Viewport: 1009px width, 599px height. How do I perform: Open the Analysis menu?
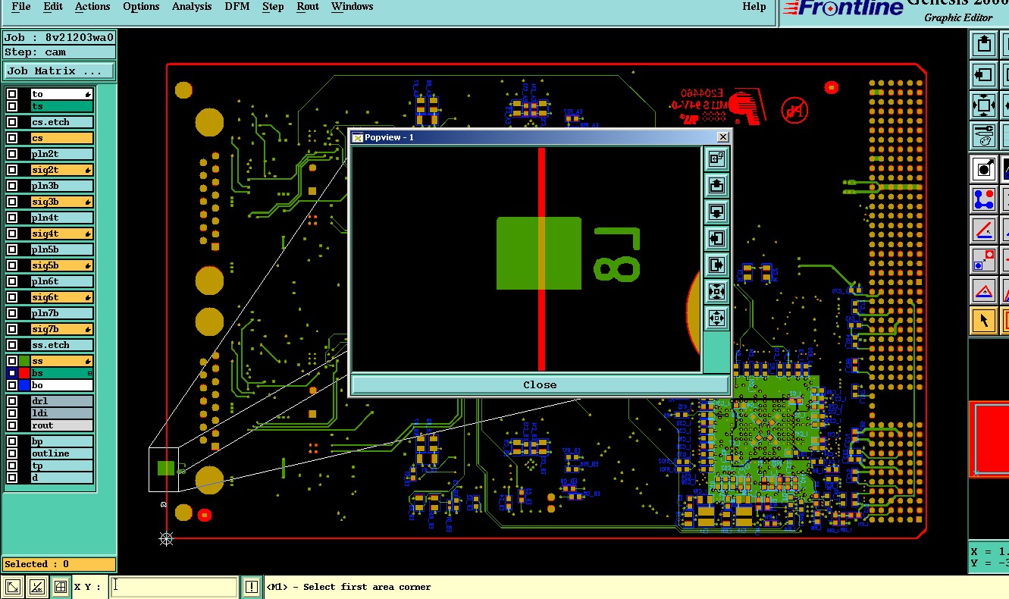click(192, 7)
